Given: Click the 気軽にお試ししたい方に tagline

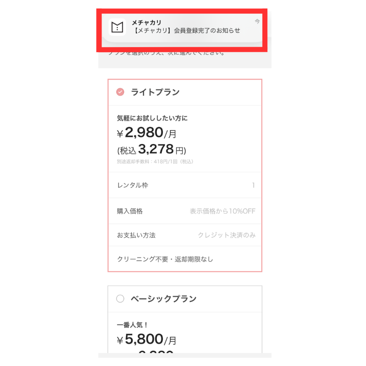Looking at the screenshot, I should pos(152,118).
